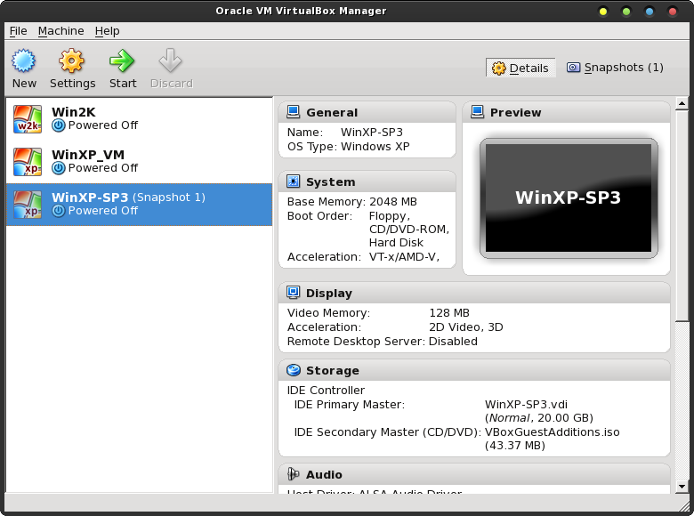Click the VBoxGuestAdditions.iso entry
The image size is (694, 516).
(x=553, y=431)
